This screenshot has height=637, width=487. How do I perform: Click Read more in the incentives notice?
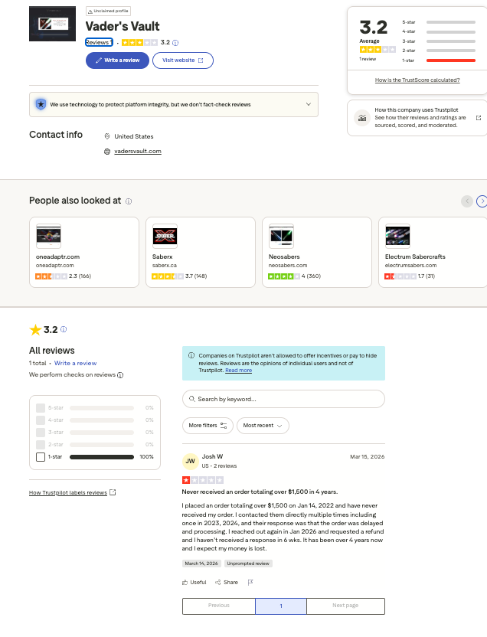tap(238, 371)
